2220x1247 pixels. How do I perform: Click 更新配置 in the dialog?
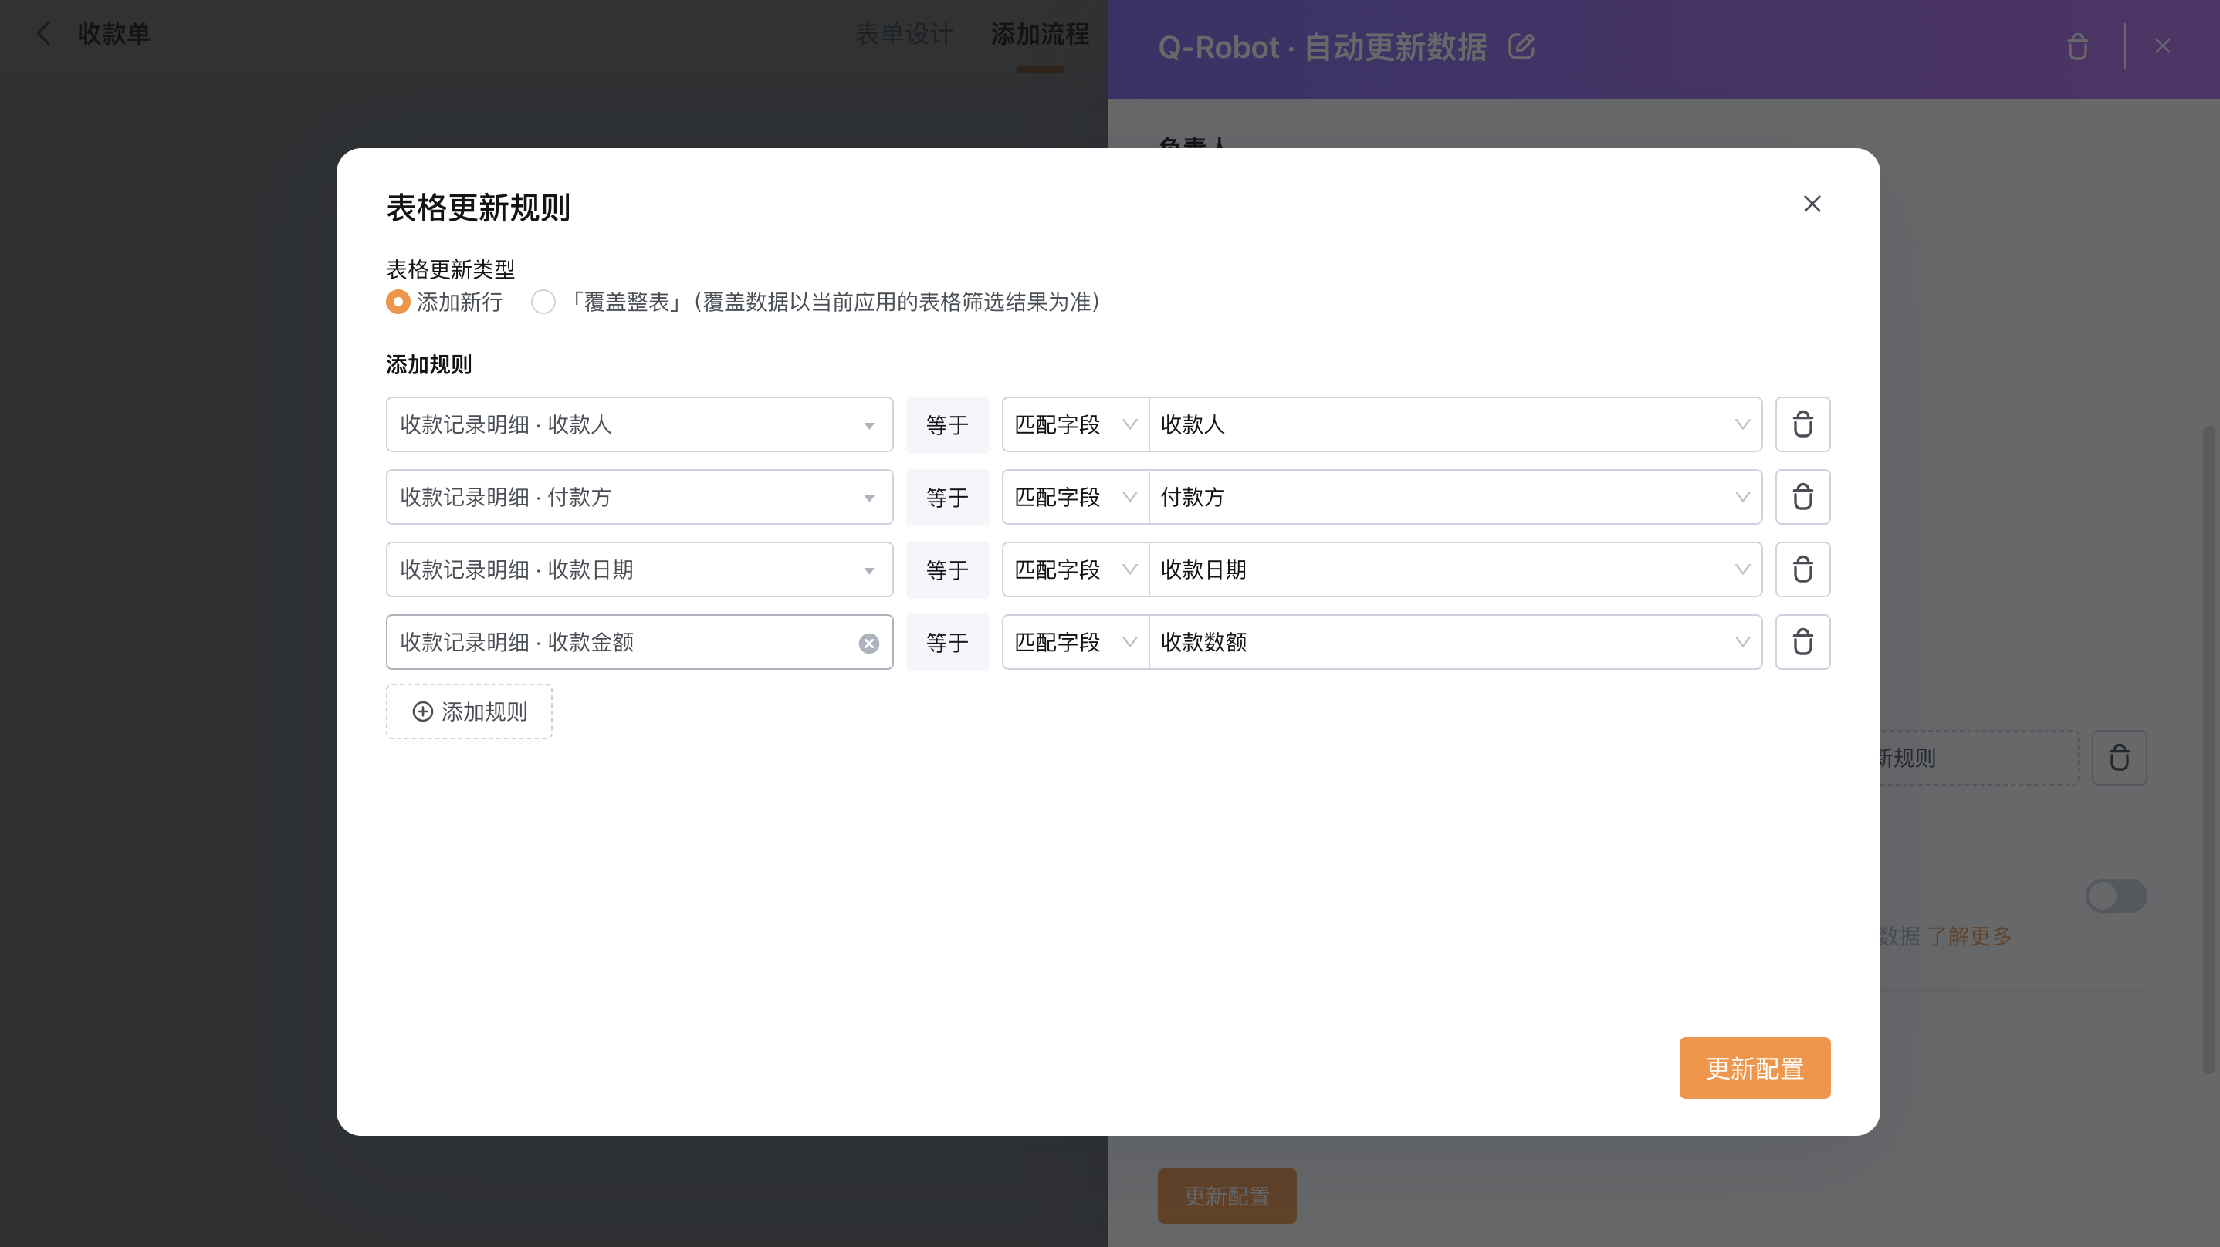pyautogui.click(x=1755, y=1068)
